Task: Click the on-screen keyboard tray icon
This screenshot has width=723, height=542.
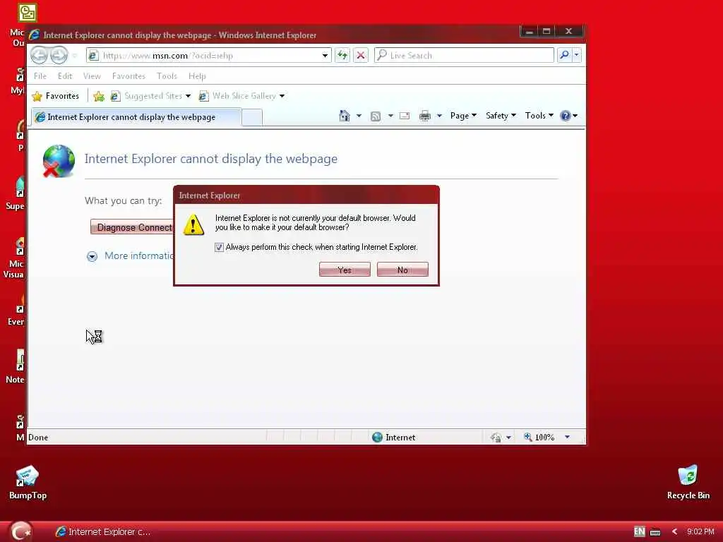Action: (x=655, y=532)
